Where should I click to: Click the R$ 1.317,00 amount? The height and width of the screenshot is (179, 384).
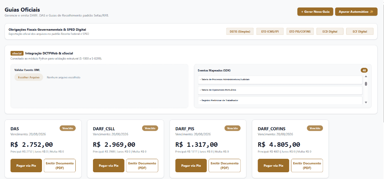[196, 145]
